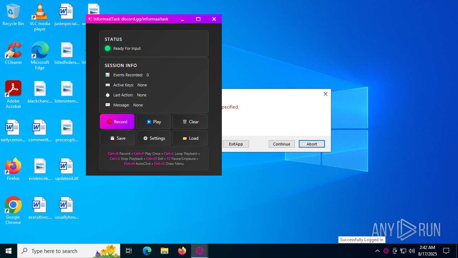Click the Play button in InformaalTask
This screenshot has height=258, width=458.
click(x=154, y=122)
